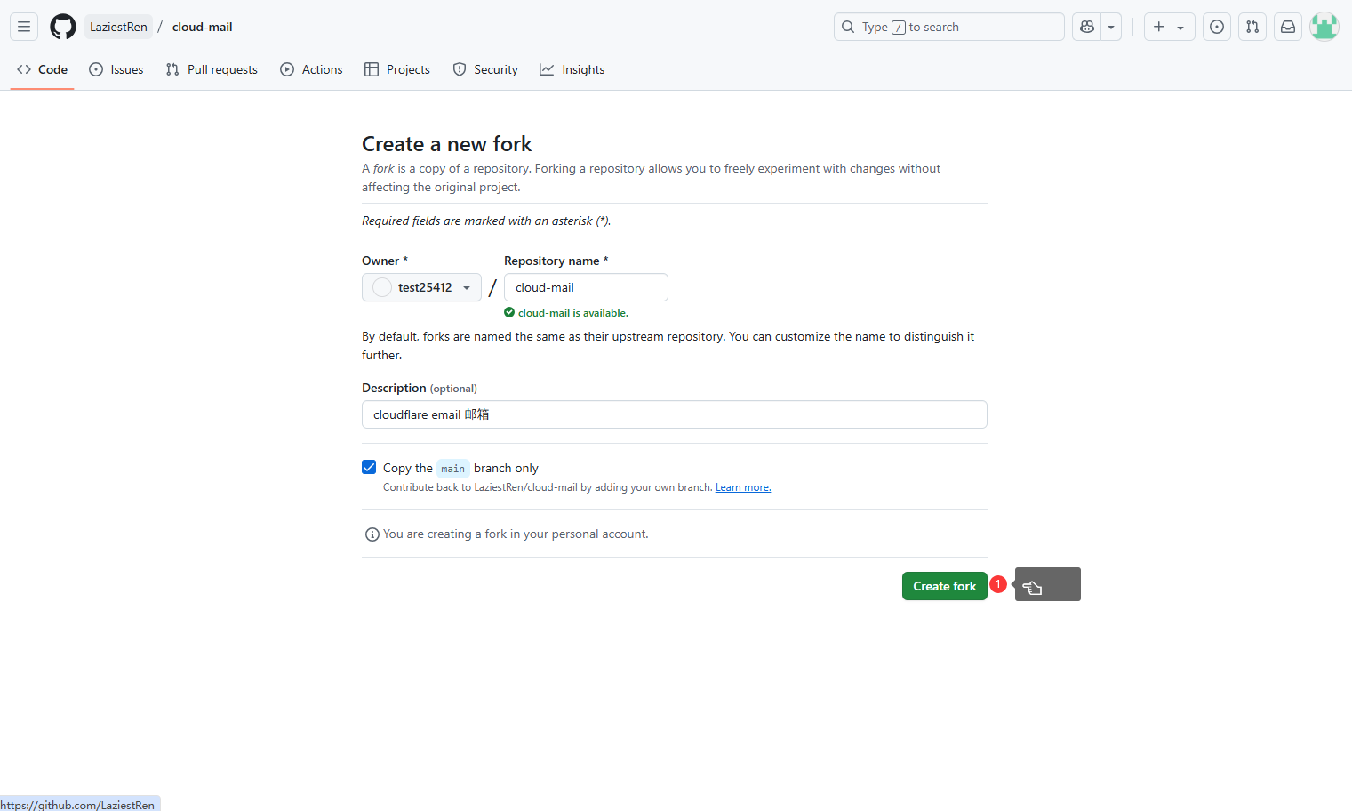Click the search magnifier field
Image resolution: width=1352 pixels, height=811 pixels.
(948, 27)
